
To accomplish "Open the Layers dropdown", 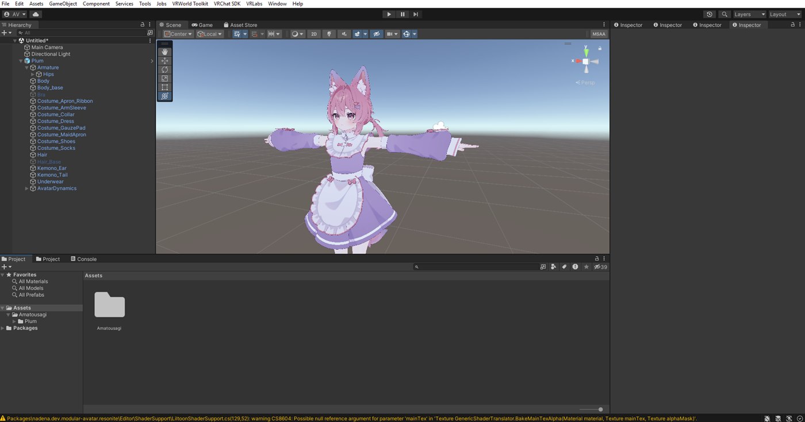I will [x=750, y=14].
